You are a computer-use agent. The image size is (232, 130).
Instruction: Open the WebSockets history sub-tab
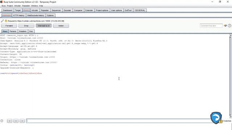coord(36,15)
